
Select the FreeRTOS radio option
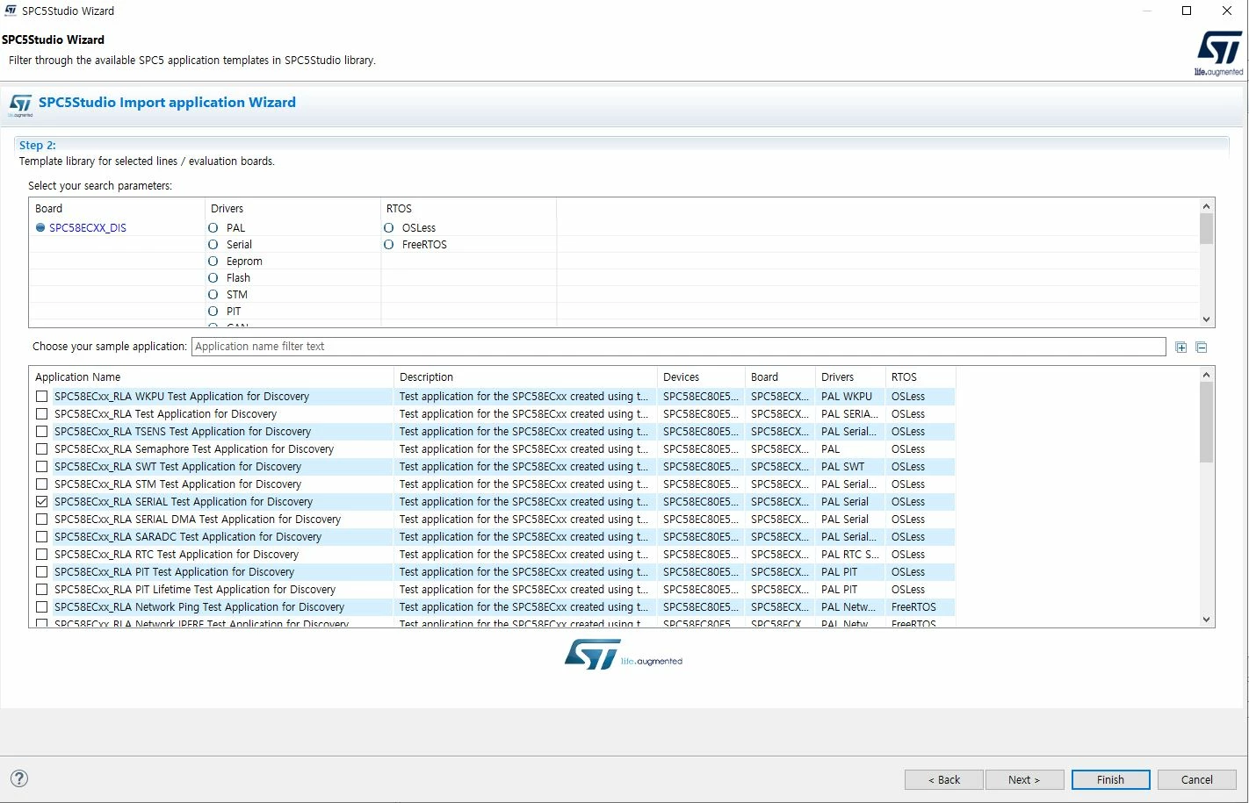[388, 245]
